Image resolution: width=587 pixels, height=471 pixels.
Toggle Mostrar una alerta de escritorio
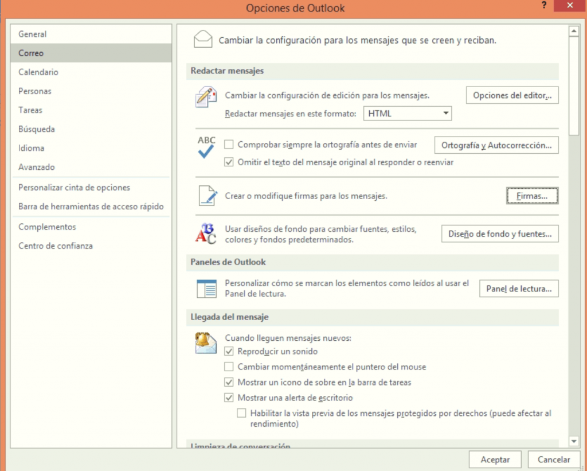tap(229, 398)
